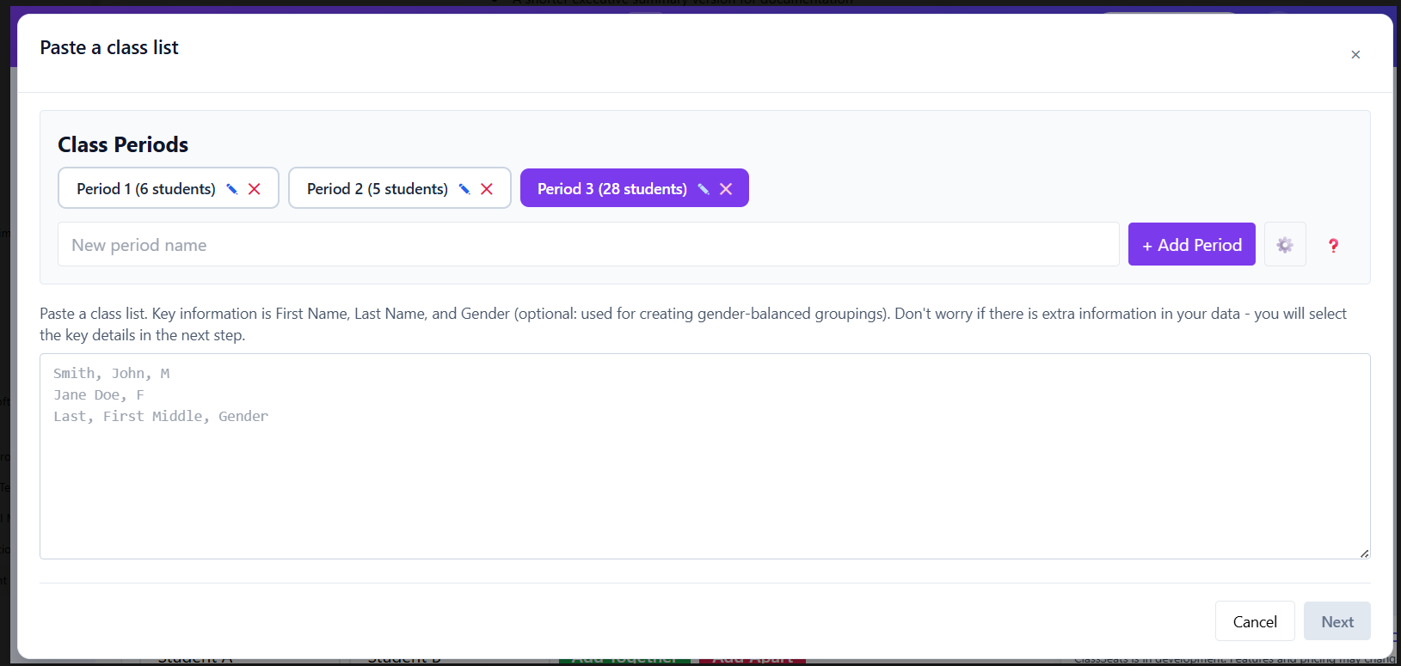1401x666 pixels.
Task: Focus the New period name field
Action: point(588,245)
